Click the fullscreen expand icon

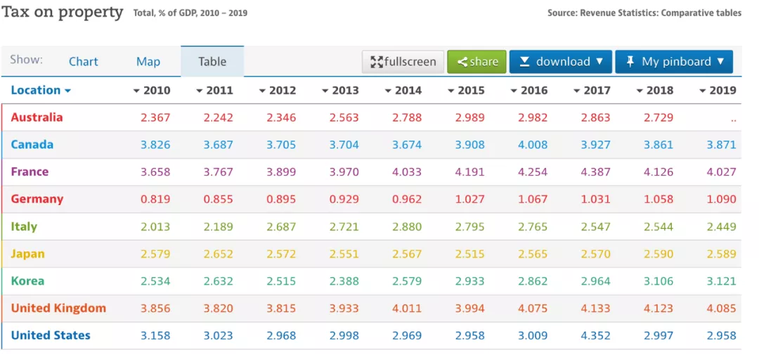[376, 62]
